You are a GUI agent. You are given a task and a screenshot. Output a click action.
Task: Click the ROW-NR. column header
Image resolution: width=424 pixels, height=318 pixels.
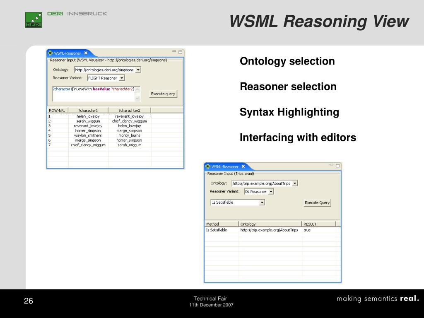click(x=57, y=110)
